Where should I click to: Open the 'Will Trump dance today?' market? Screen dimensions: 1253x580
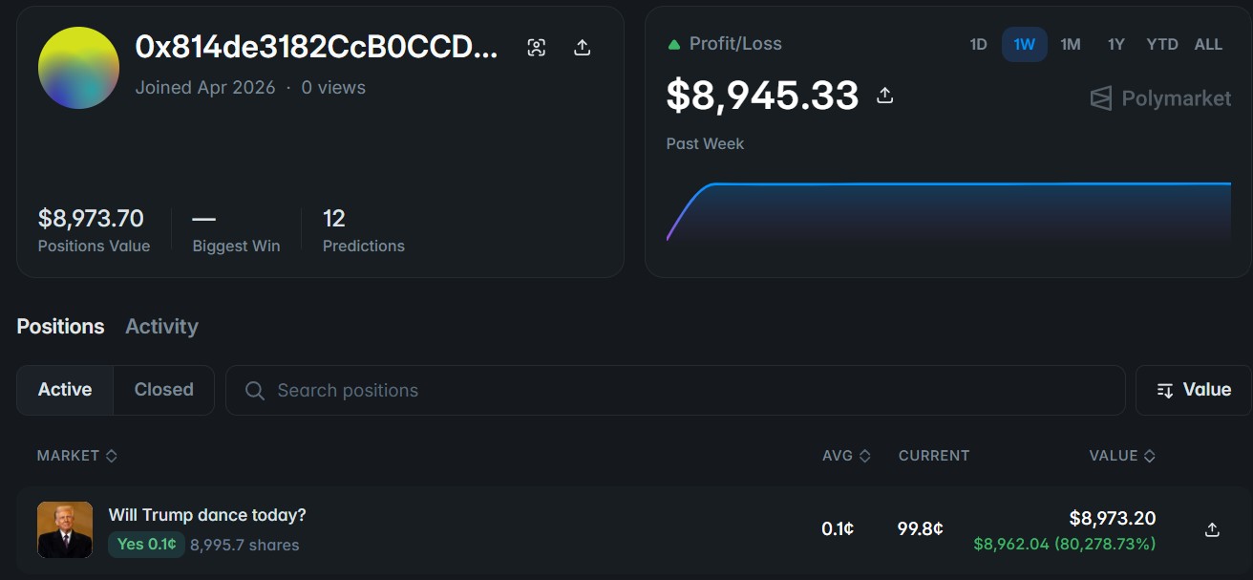[x=207, y=515]
